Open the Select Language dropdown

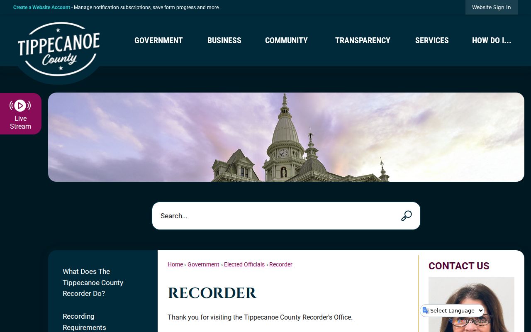coord(453,310)
